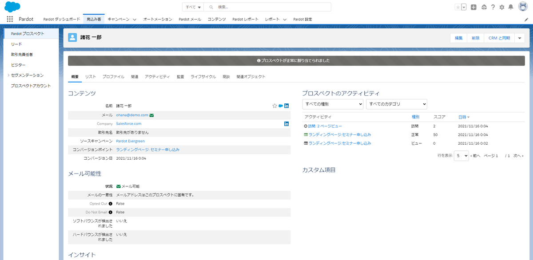Screen dimensions: 533x260
Task: Select プロスペクトアカウント in the sidebar
Action: click(31, 86)
